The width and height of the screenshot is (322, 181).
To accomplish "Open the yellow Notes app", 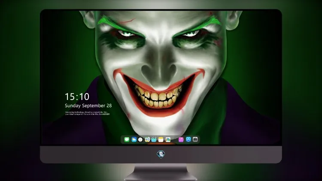I will (x=161, y=139).
